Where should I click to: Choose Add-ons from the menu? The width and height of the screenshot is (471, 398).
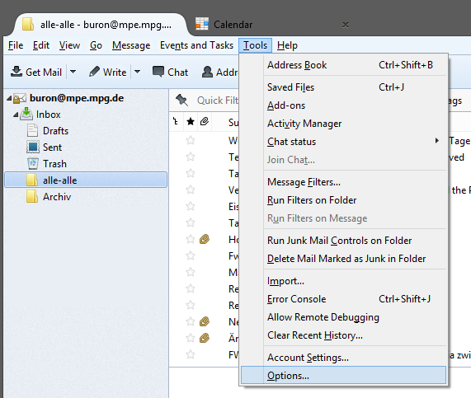[x=344, y=105]
